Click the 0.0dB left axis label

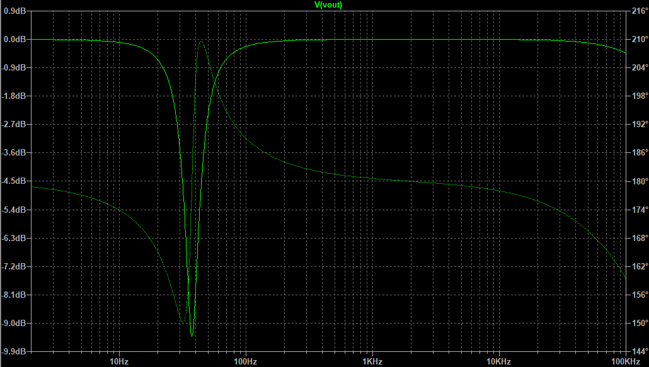coord(14,39)
